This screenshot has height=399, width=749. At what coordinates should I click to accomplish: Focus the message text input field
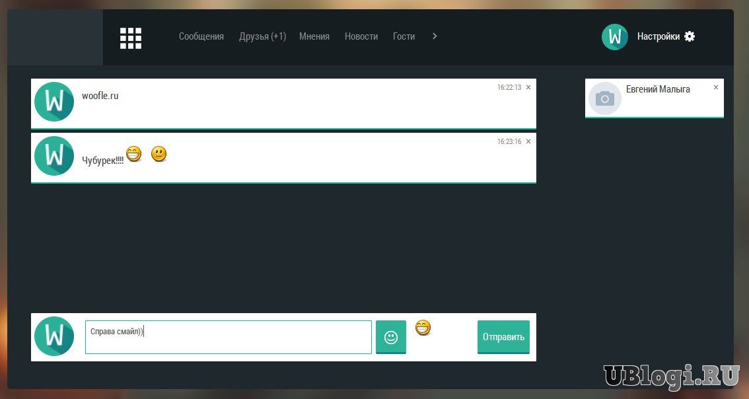(229, 337)
